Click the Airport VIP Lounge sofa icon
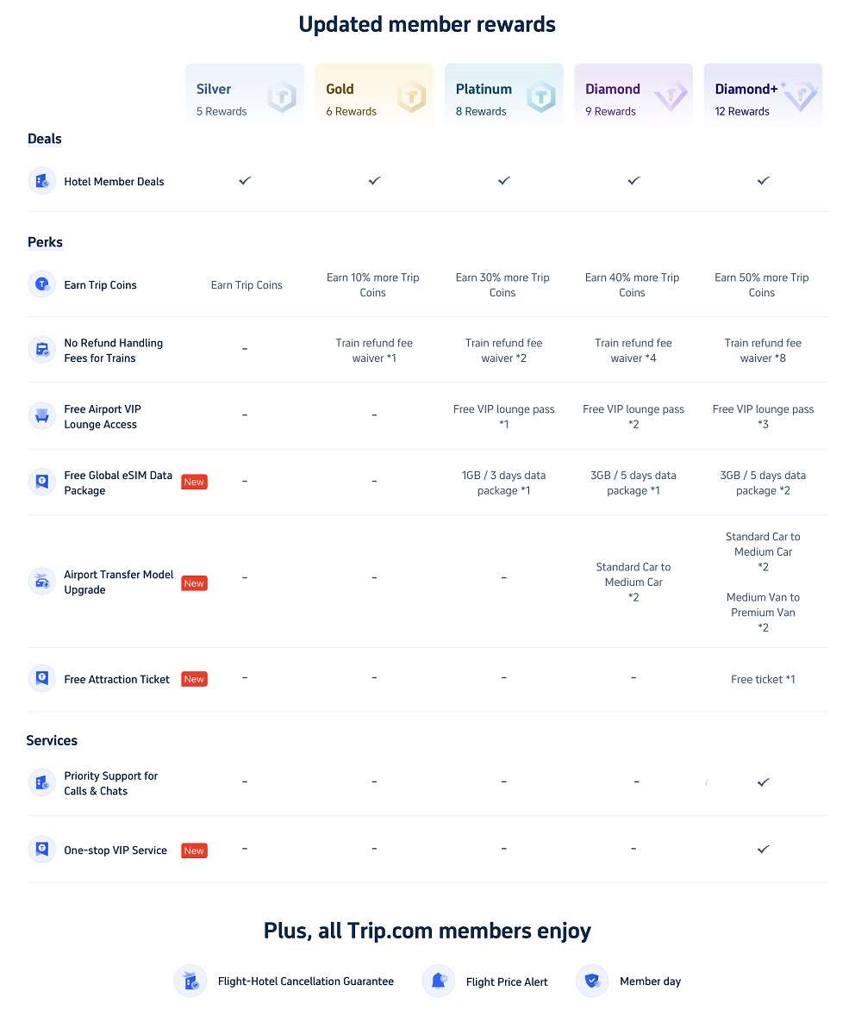 [x=42, y=416]
